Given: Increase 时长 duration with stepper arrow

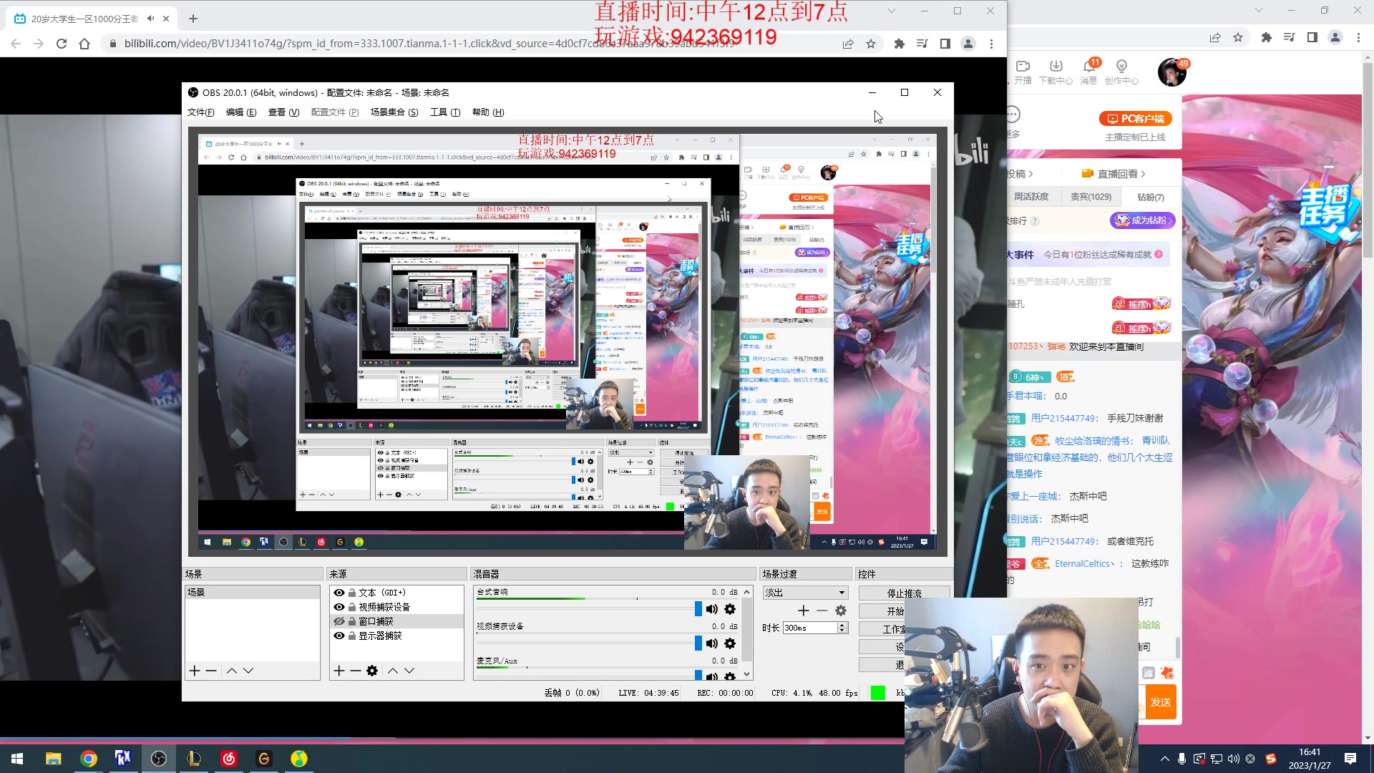Looking at the screenshot, I should (842, 625).
